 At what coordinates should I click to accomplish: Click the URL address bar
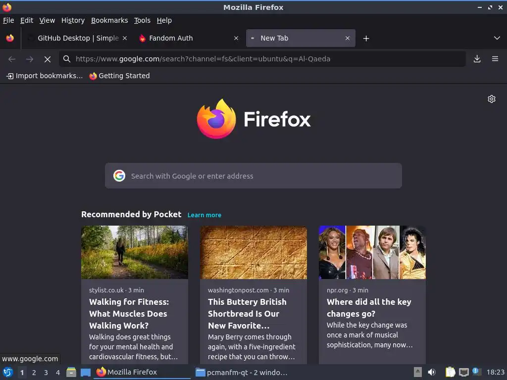pyautogui.click(x=262, y=59)
